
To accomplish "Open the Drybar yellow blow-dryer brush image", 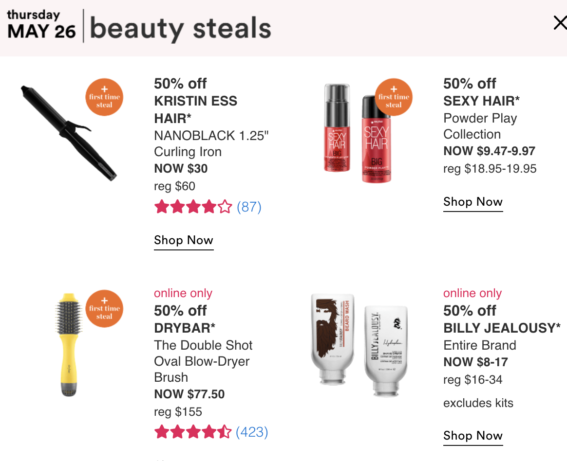I will pyautogui.click(x=69, y=345).
